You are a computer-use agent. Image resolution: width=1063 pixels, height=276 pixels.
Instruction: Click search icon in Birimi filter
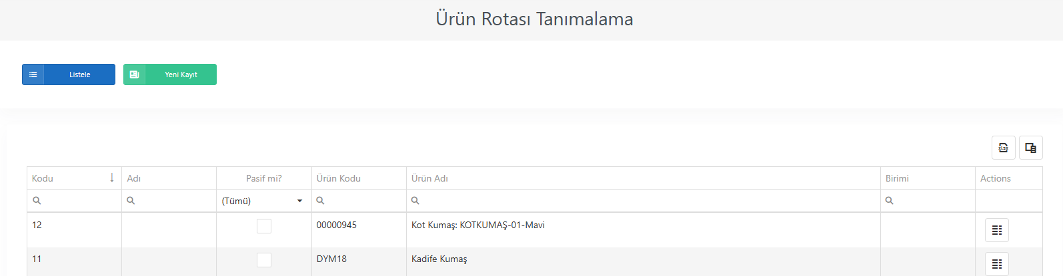point(889,200)
